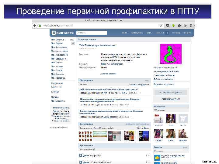Click the chat bubble toolbar icon

point(179,26)
